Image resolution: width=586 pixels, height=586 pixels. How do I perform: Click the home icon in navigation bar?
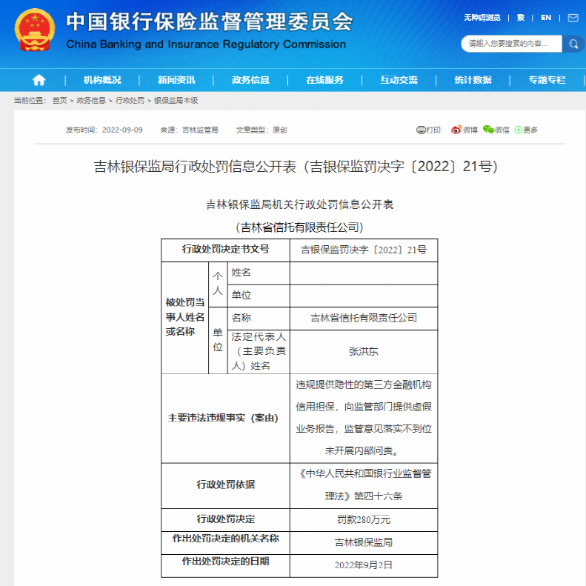(39, 80)
